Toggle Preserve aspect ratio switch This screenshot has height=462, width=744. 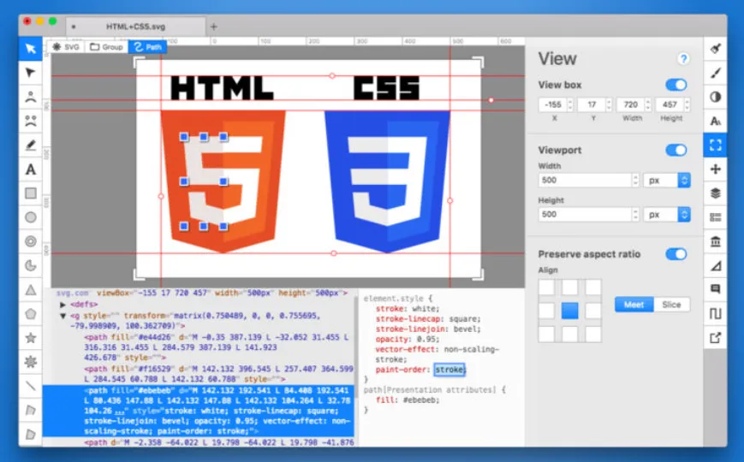click(676, 254)
